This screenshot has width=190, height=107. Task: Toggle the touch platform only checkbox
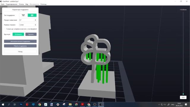[x=5, y=29]
